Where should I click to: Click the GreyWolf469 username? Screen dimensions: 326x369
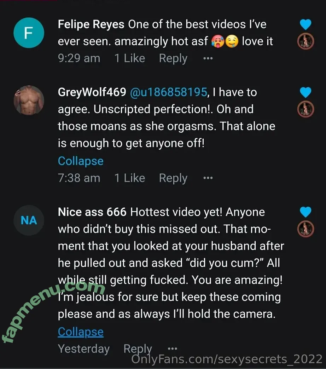92,92
